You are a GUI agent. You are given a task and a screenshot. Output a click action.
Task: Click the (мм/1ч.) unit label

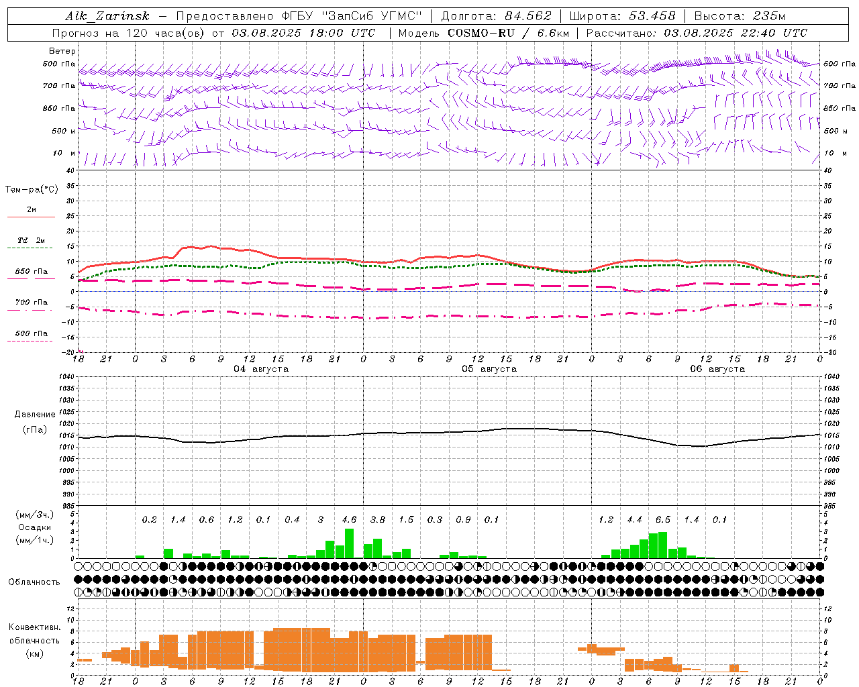34,540
